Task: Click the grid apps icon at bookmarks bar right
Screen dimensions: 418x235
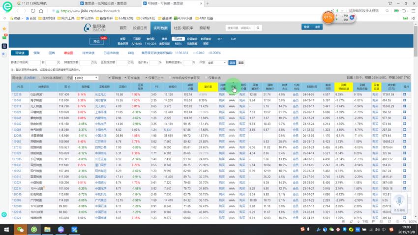Action: [413, 18]
